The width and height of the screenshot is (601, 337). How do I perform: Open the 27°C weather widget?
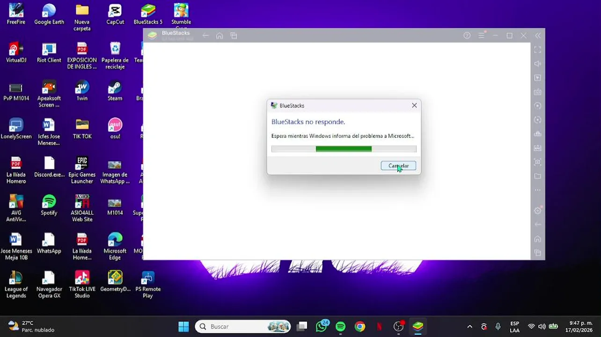coord(31,326)
